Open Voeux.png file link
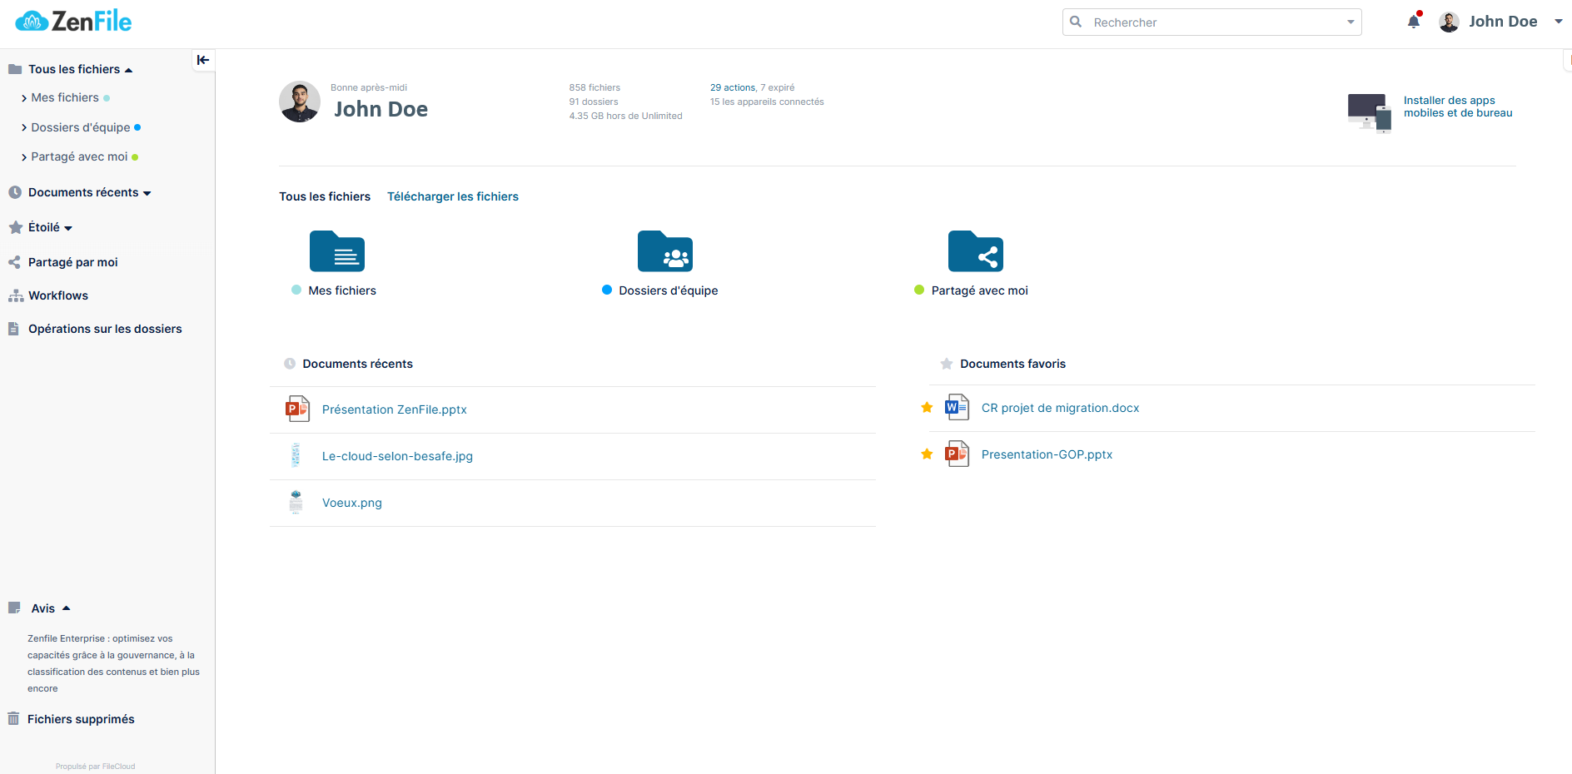The image size is (1572, 774). 352,503
